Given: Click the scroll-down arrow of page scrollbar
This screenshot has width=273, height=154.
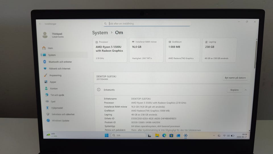Looking at the screenshot, I should pos(249,130).
